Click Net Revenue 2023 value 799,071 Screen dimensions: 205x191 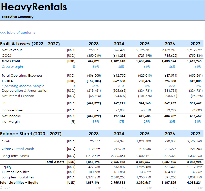point(94,50)
